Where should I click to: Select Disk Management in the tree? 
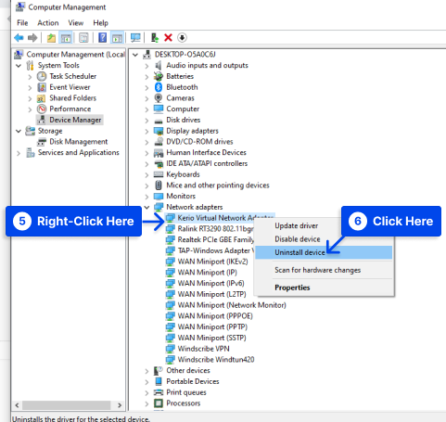point(78,142)
